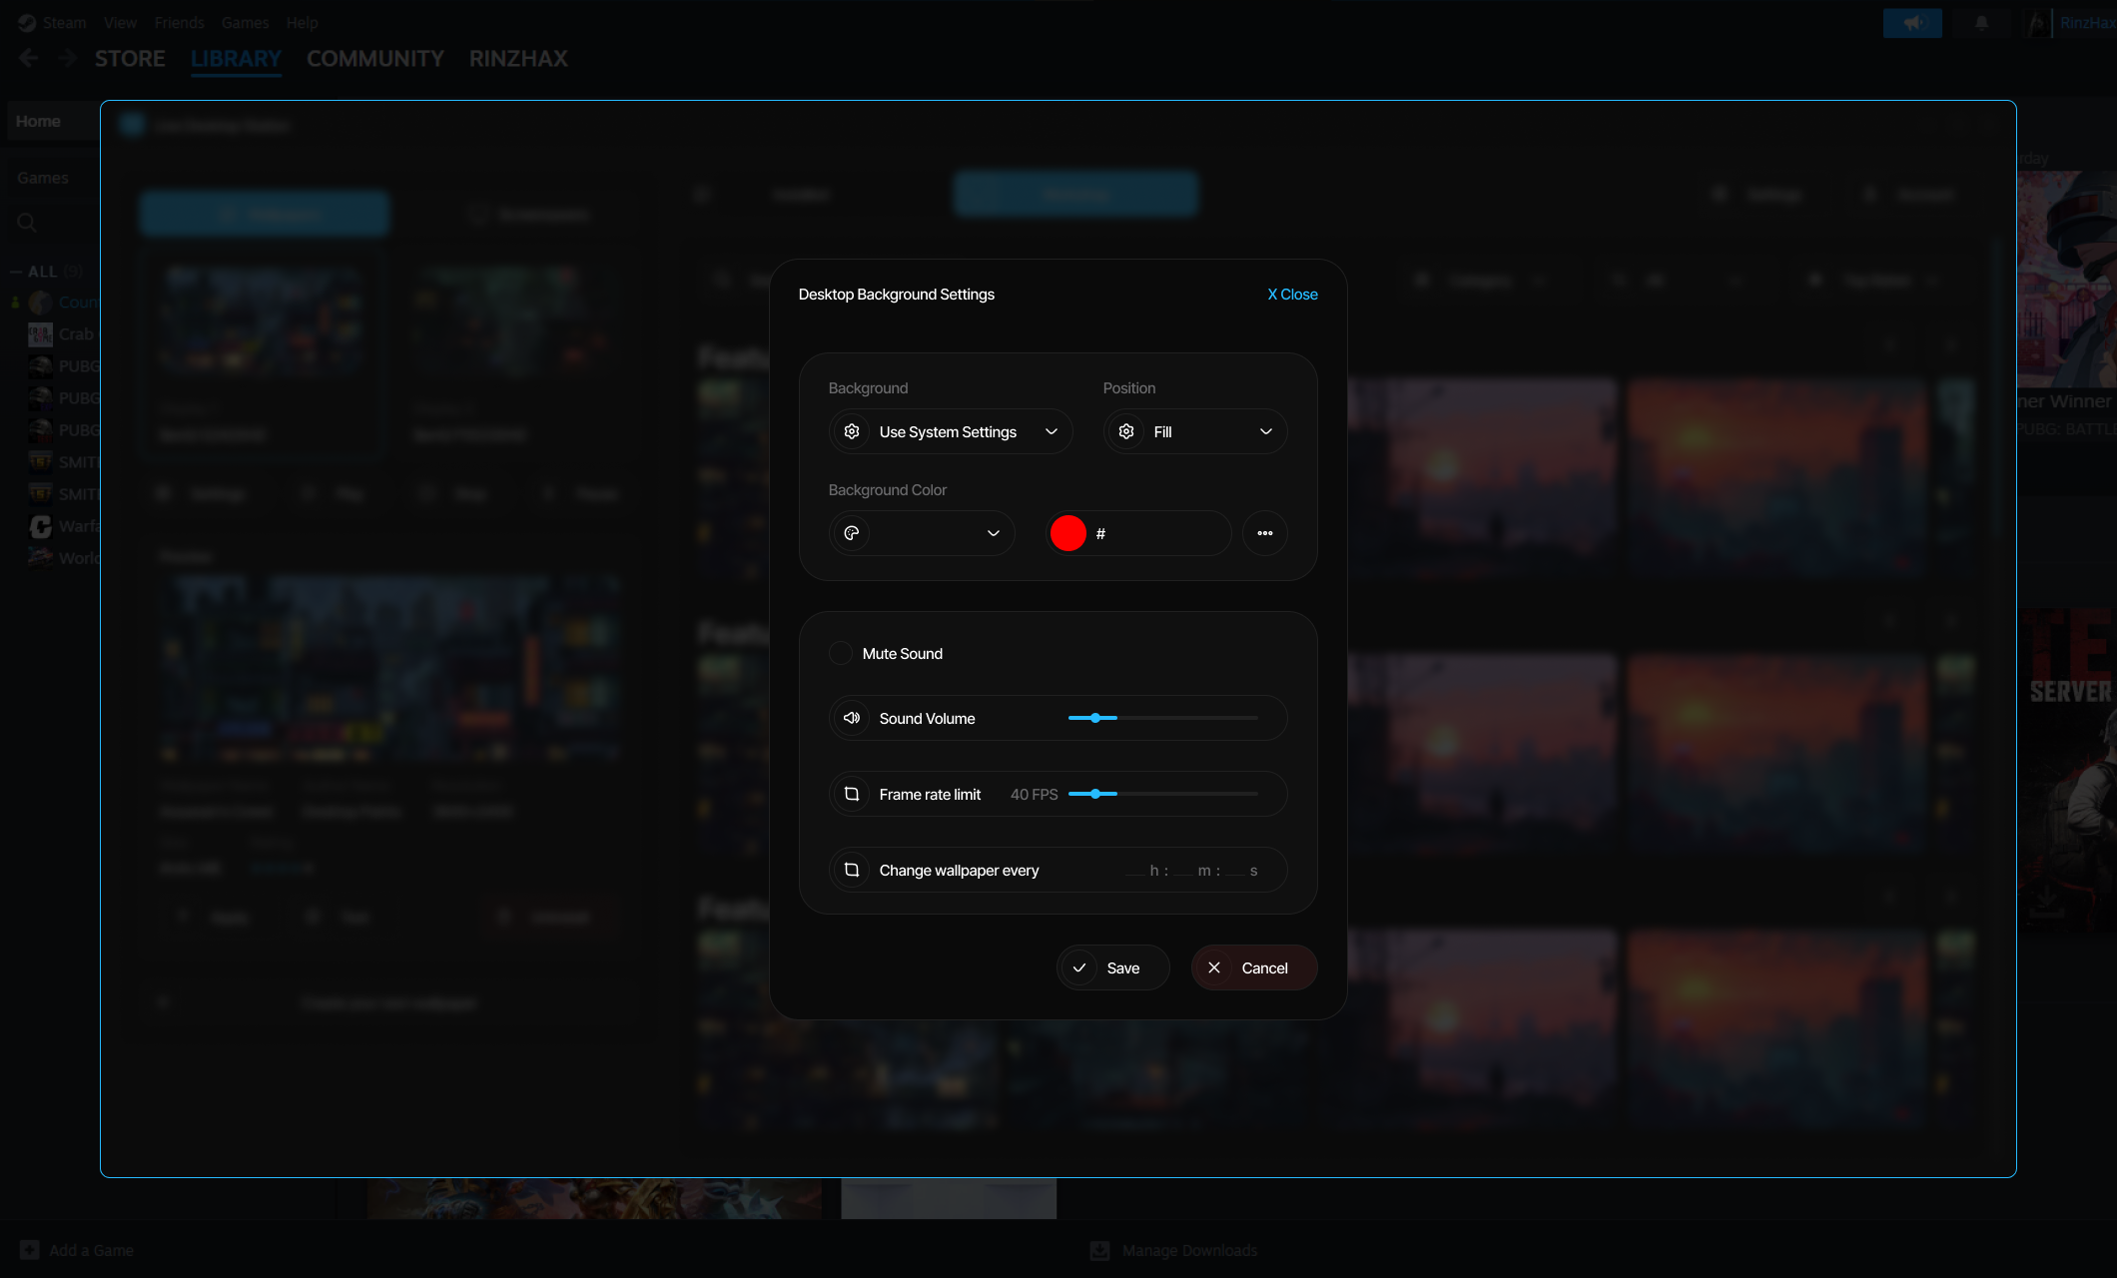Click the frame icon beside Frame rate limit

(852, 794)
